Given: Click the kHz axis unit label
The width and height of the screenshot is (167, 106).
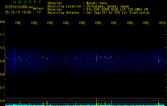Looking at the screenshot, I should point(2,22).
